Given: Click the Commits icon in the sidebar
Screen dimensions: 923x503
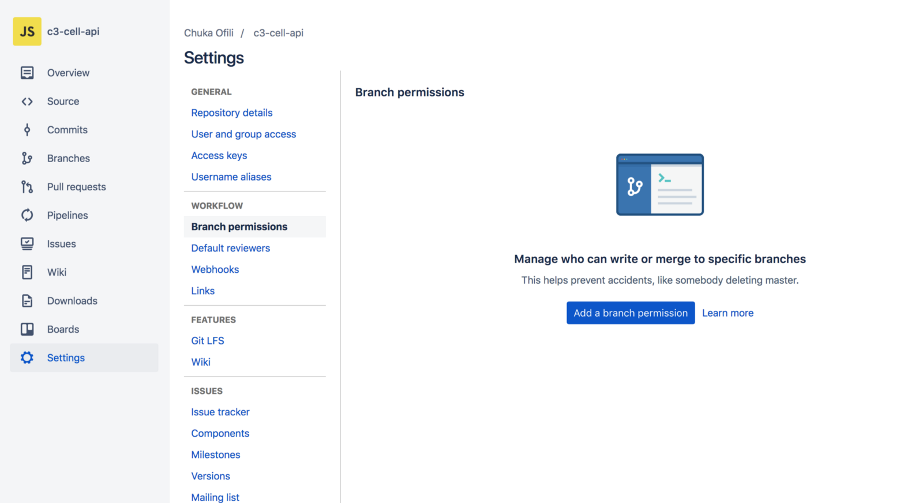Looking at the screenshot, I should [x=27, y=130].
